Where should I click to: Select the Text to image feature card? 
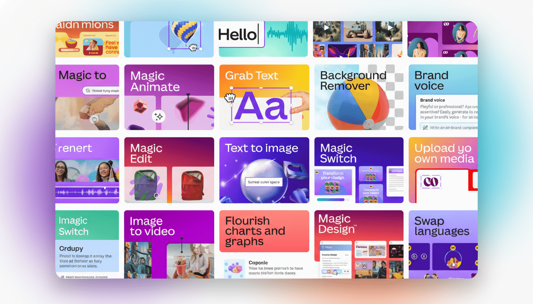click(x=264, y=170)
